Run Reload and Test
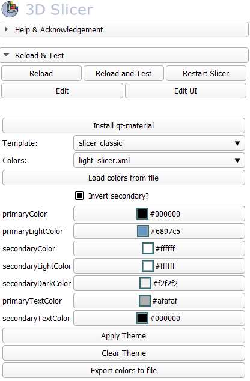 124,73
